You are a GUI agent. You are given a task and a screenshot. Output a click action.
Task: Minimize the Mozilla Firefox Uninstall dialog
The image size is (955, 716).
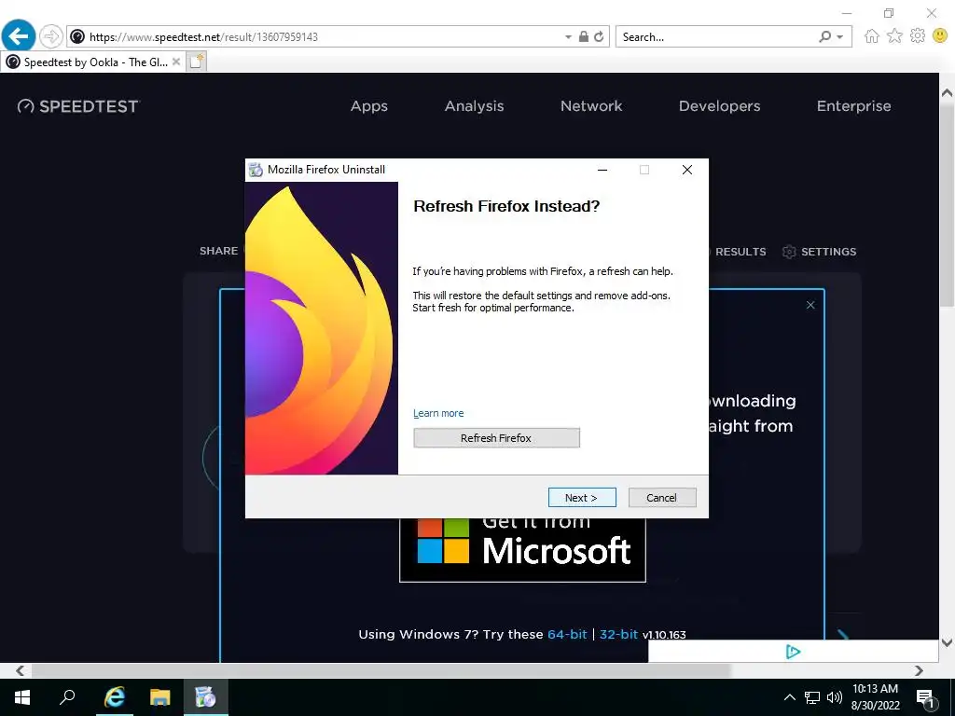[602, 170]
